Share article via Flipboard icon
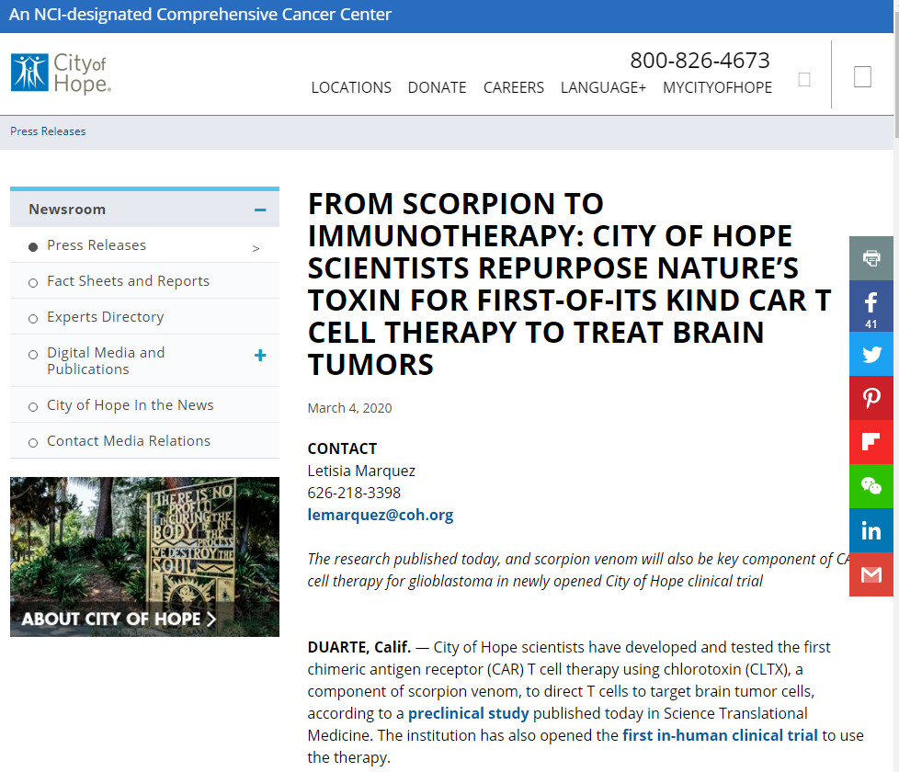The width and height of the screenshot is (899, 772). point(871,442)
